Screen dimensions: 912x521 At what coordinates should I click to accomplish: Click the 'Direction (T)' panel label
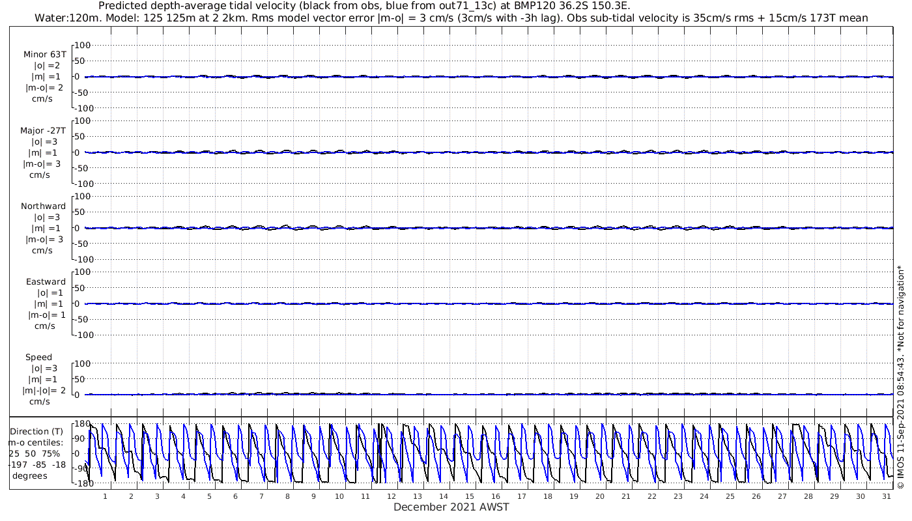tap(36, 431)
